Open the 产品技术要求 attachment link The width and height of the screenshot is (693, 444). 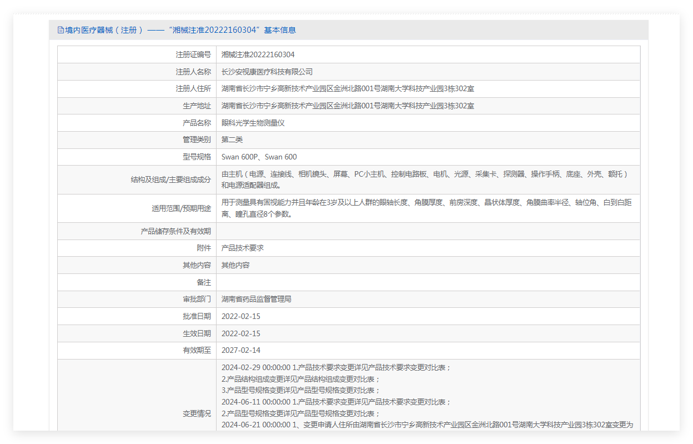click(243, 248)
